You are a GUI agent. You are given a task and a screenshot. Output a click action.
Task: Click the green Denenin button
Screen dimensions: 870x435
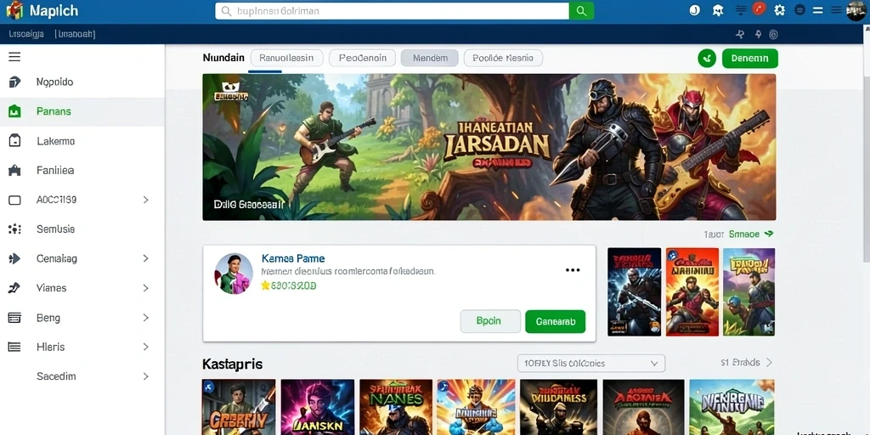tap(750, 59)
